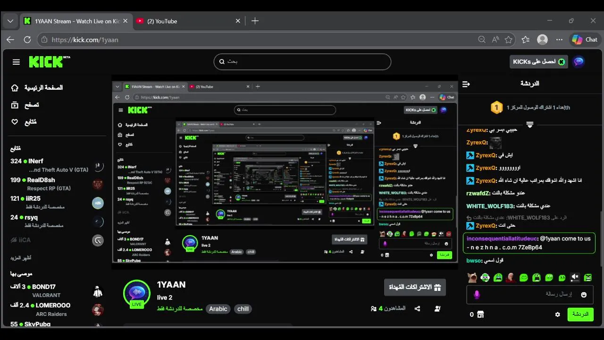The image size is (604, 340).
Task: Open the KICKs shop icon
Action: coord(480,314)
